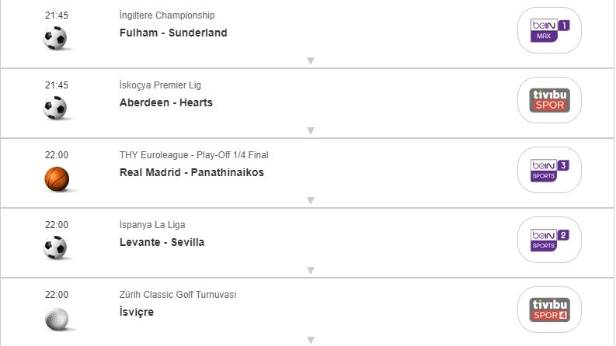
Task: Open the Tivibu Spor channel logo for Aberdeen
Action: pyautogui.click(x=549, y=100)
